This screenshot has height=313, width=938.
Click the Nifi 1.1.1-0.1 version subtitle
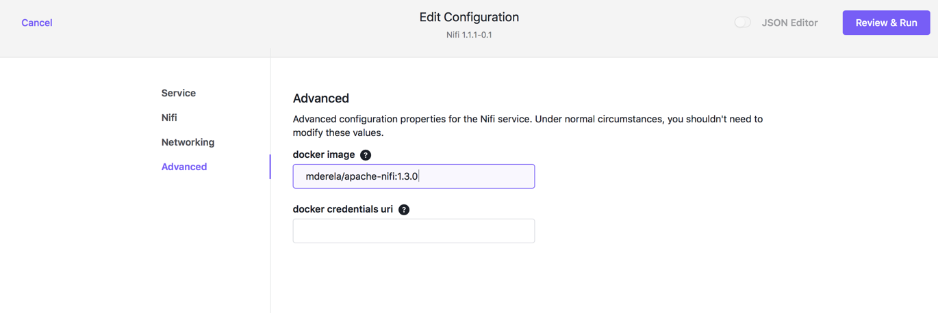469,35
